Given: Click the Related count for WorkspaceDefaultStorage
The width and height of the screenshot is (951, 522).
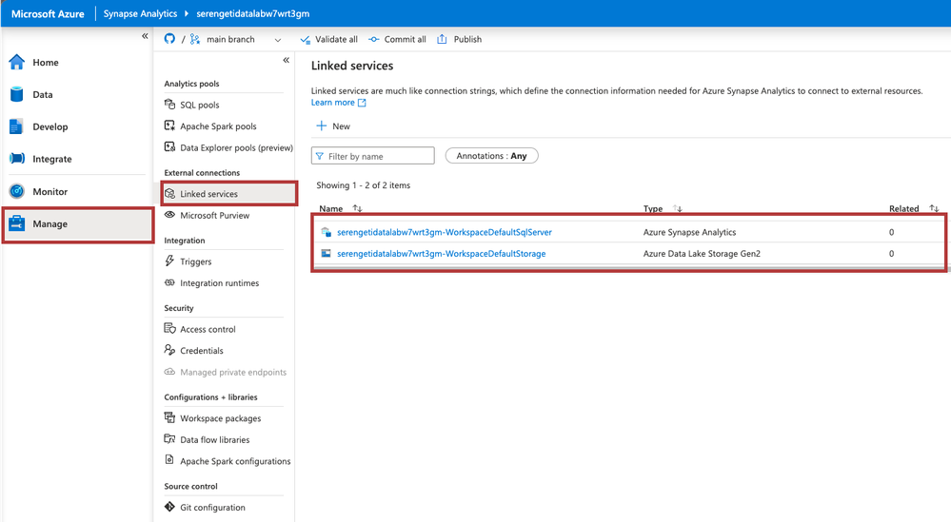Looking at the screenshot, I should click(892, 254).
